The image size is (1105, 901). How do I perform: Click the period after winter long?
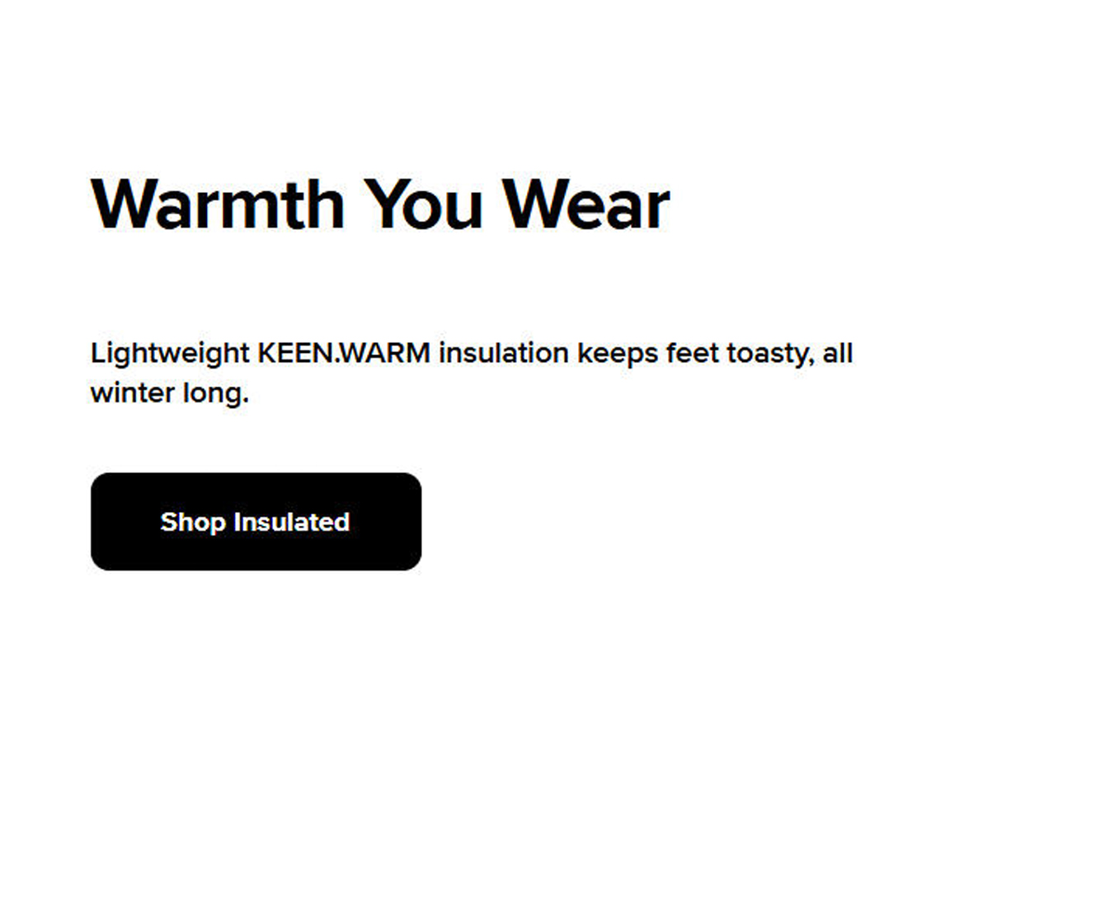coord(246,401)
